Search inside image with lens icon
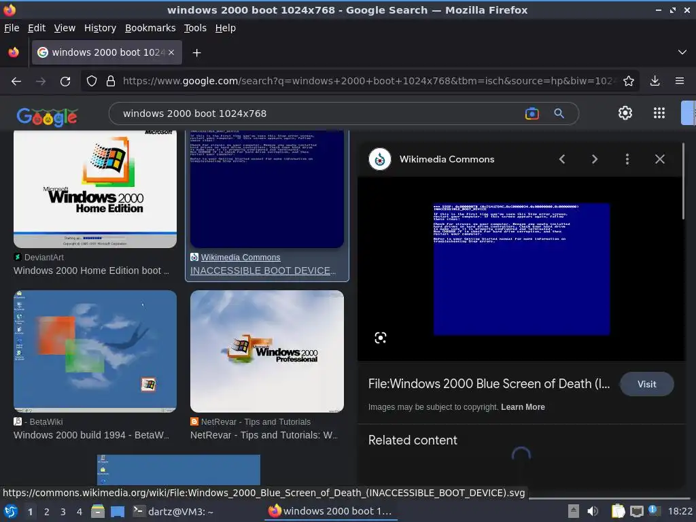Screen dimensions: 696x522 point(381,338)
